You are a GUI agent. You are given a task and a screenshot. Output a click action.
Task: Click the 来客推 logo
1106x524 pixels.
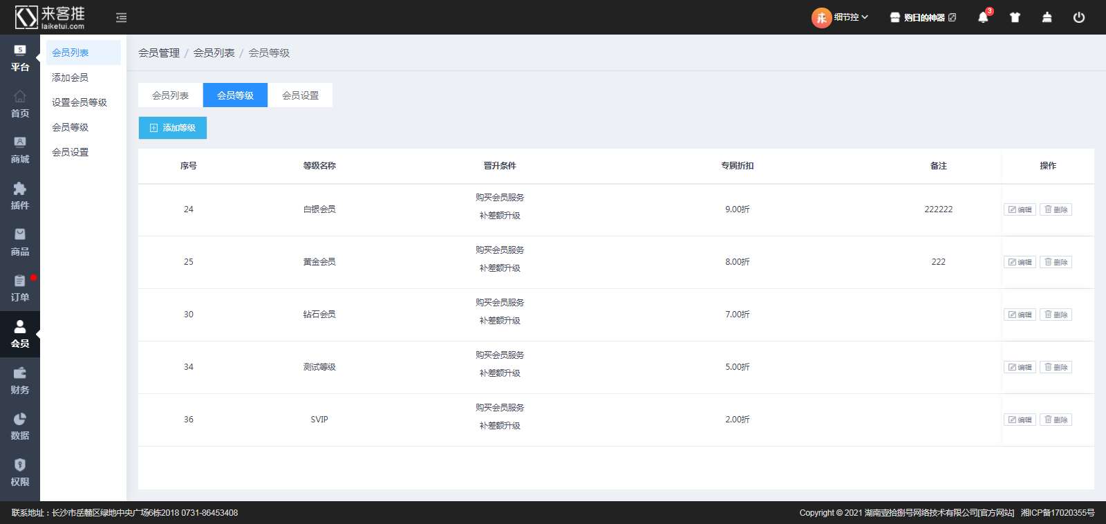[50, 17]
